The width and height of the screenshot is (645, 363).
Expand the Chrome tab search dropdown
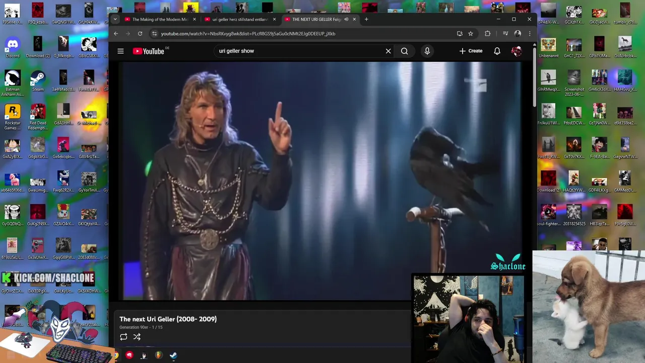pyautogui.click(x=115, y=19)
